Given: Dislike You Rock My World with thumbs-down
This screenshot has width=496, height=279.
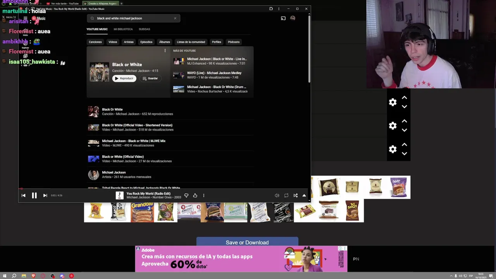Looking at the screenshot, I should [x=186, y=196].
